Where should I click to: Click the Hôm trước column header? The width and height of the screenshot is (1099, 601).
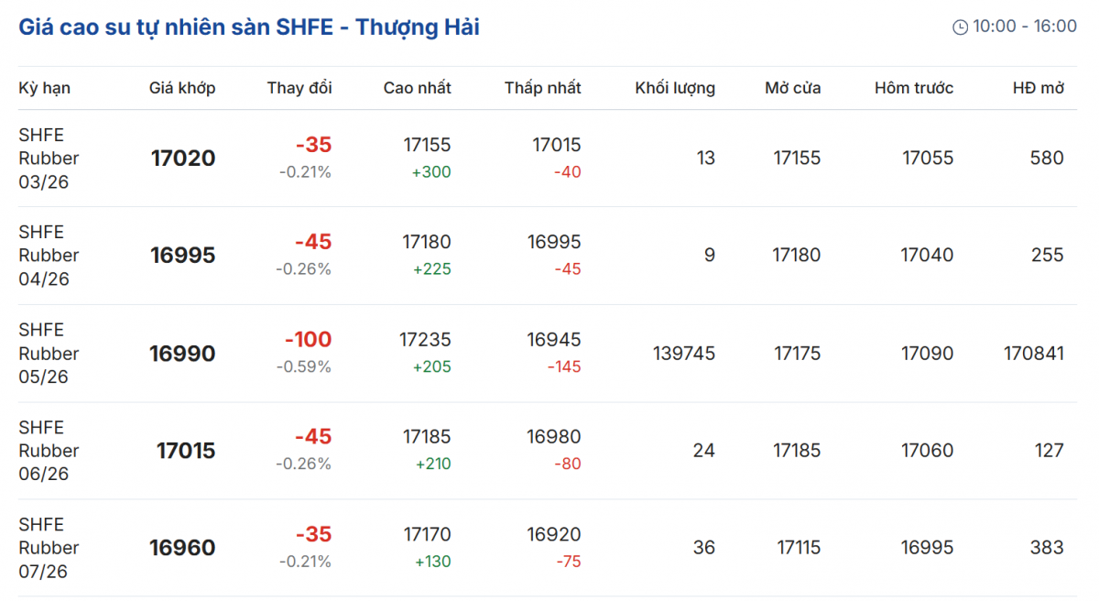914,88
